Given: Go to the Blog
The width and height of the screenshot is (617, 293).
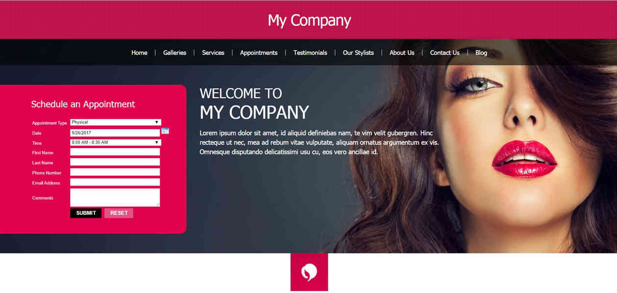Looking at the screenshot, I should [x=481, y=53].
